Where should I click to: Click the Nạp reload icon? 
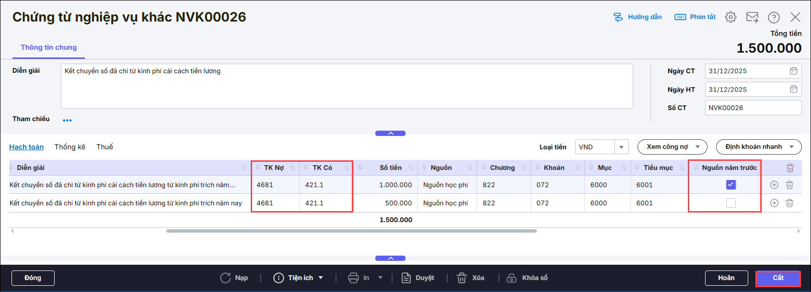[x=225, y=278]
